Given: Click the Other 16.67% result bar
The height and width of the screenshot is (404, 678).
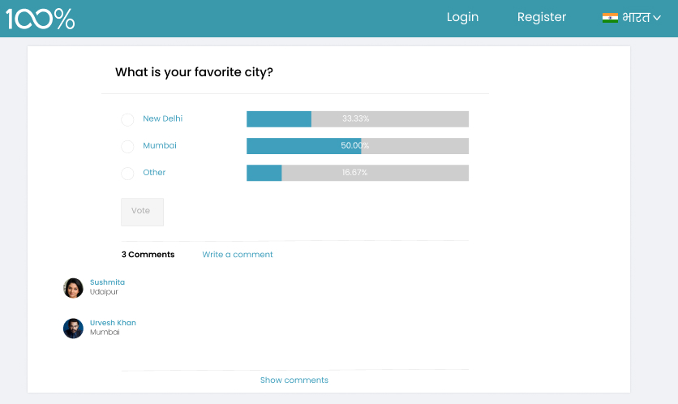Looking at the screenshot, I should coord(358,173).
